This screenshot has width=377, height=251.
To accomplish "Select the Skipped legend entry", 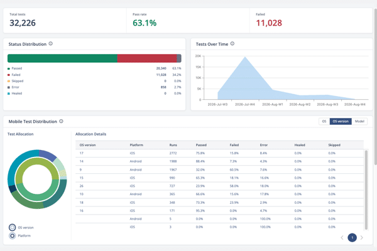I will [x=15, y=81].
